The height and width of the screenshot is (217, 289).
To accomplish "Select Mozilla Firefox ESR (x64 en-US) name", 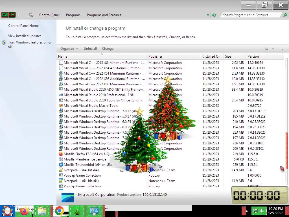I will pyautogui.click(x=86, y=154).
